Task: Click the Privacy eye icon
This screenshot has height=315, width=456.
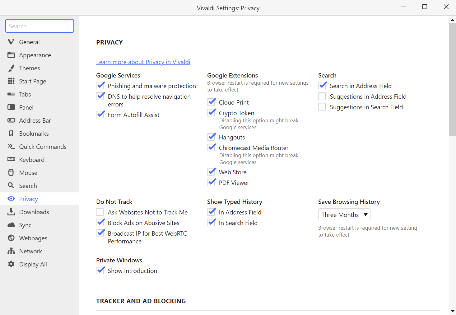Action: pyautogui.click(x=11, y=199)
